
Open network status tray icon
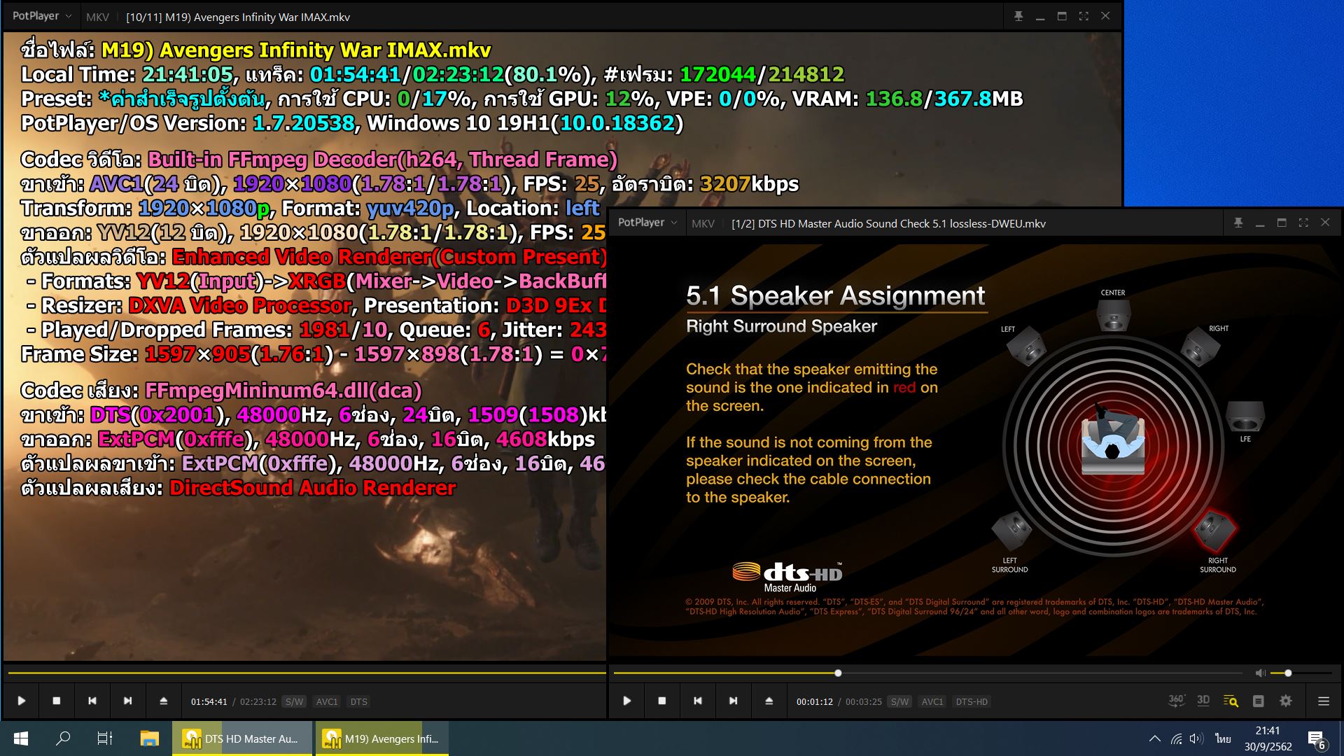tap(1177, 738)
